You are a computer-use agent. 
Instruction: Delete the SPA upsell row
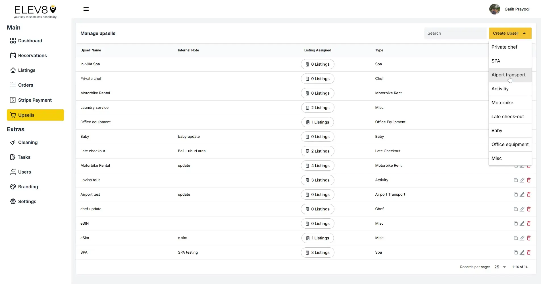[x=529, y=252]
